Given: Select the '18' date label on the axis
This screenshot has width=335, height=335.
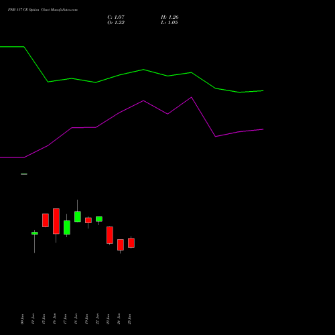Looking at the screenshot, I should tap(76, 319).
